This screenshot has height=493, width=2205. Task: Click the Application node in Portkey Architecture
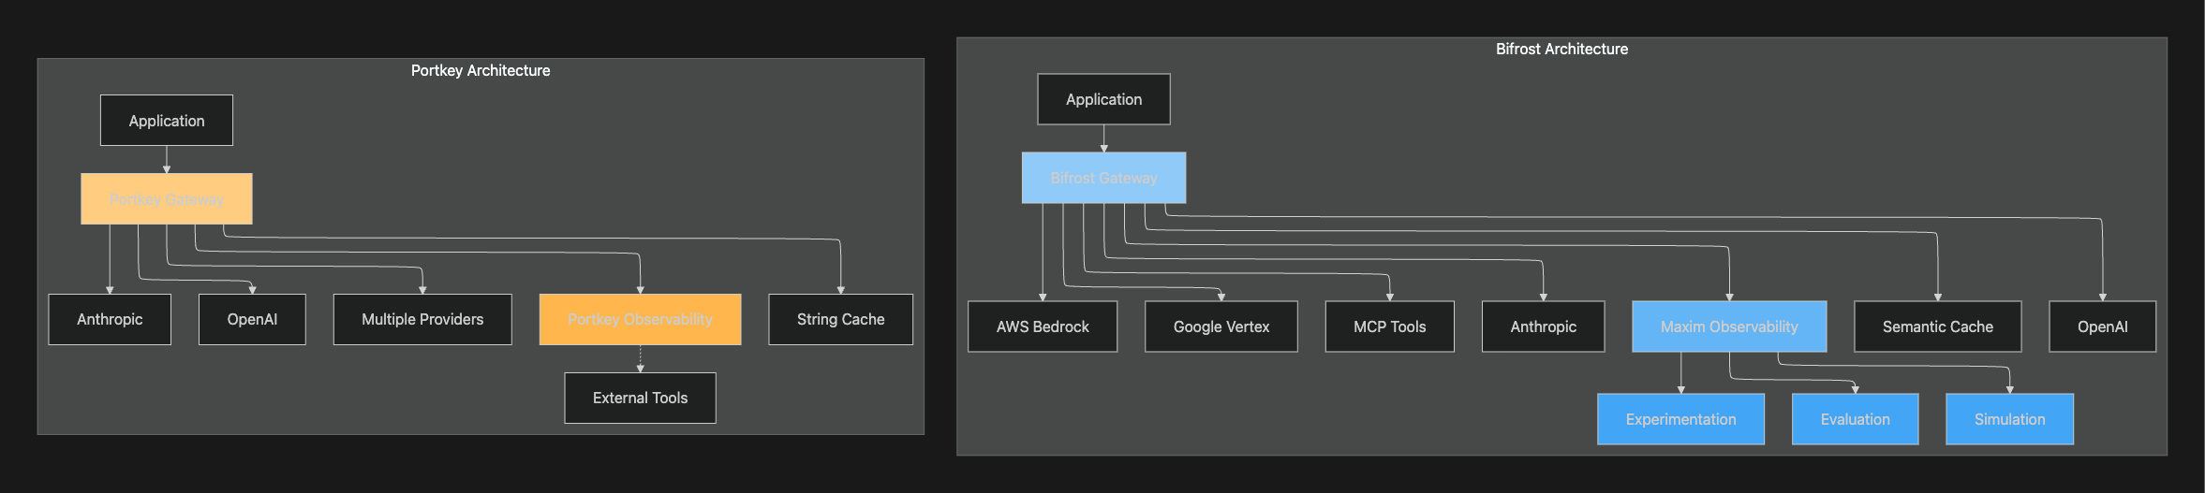pos(167,121)
